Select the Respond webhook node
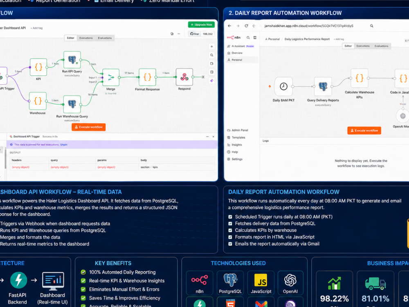 (184, 77)
